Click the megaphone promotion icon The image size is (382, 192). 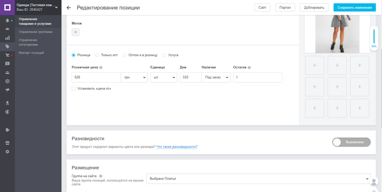tap(7, 90)
